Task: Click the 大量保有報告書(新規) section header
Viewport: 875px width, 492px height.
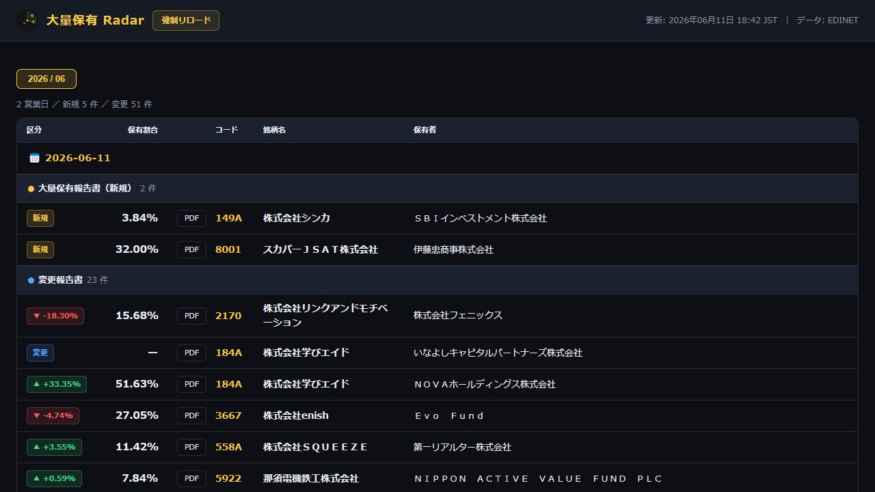Action: click(437, 188)
